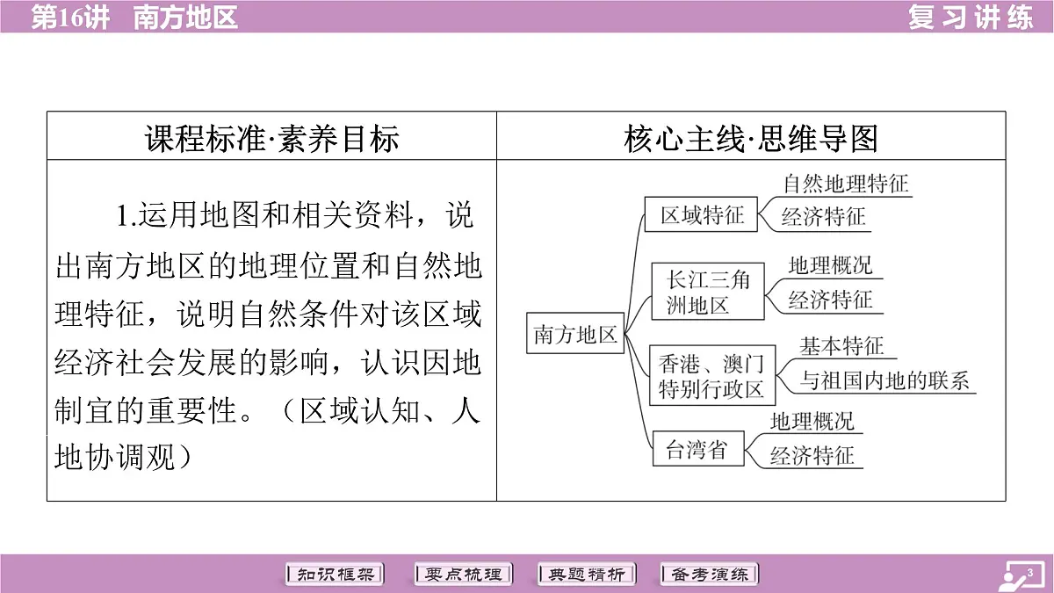Click the 复习讲练 header label
The width and height of the screenshot is (1054, 593).
tap(971, 17)
